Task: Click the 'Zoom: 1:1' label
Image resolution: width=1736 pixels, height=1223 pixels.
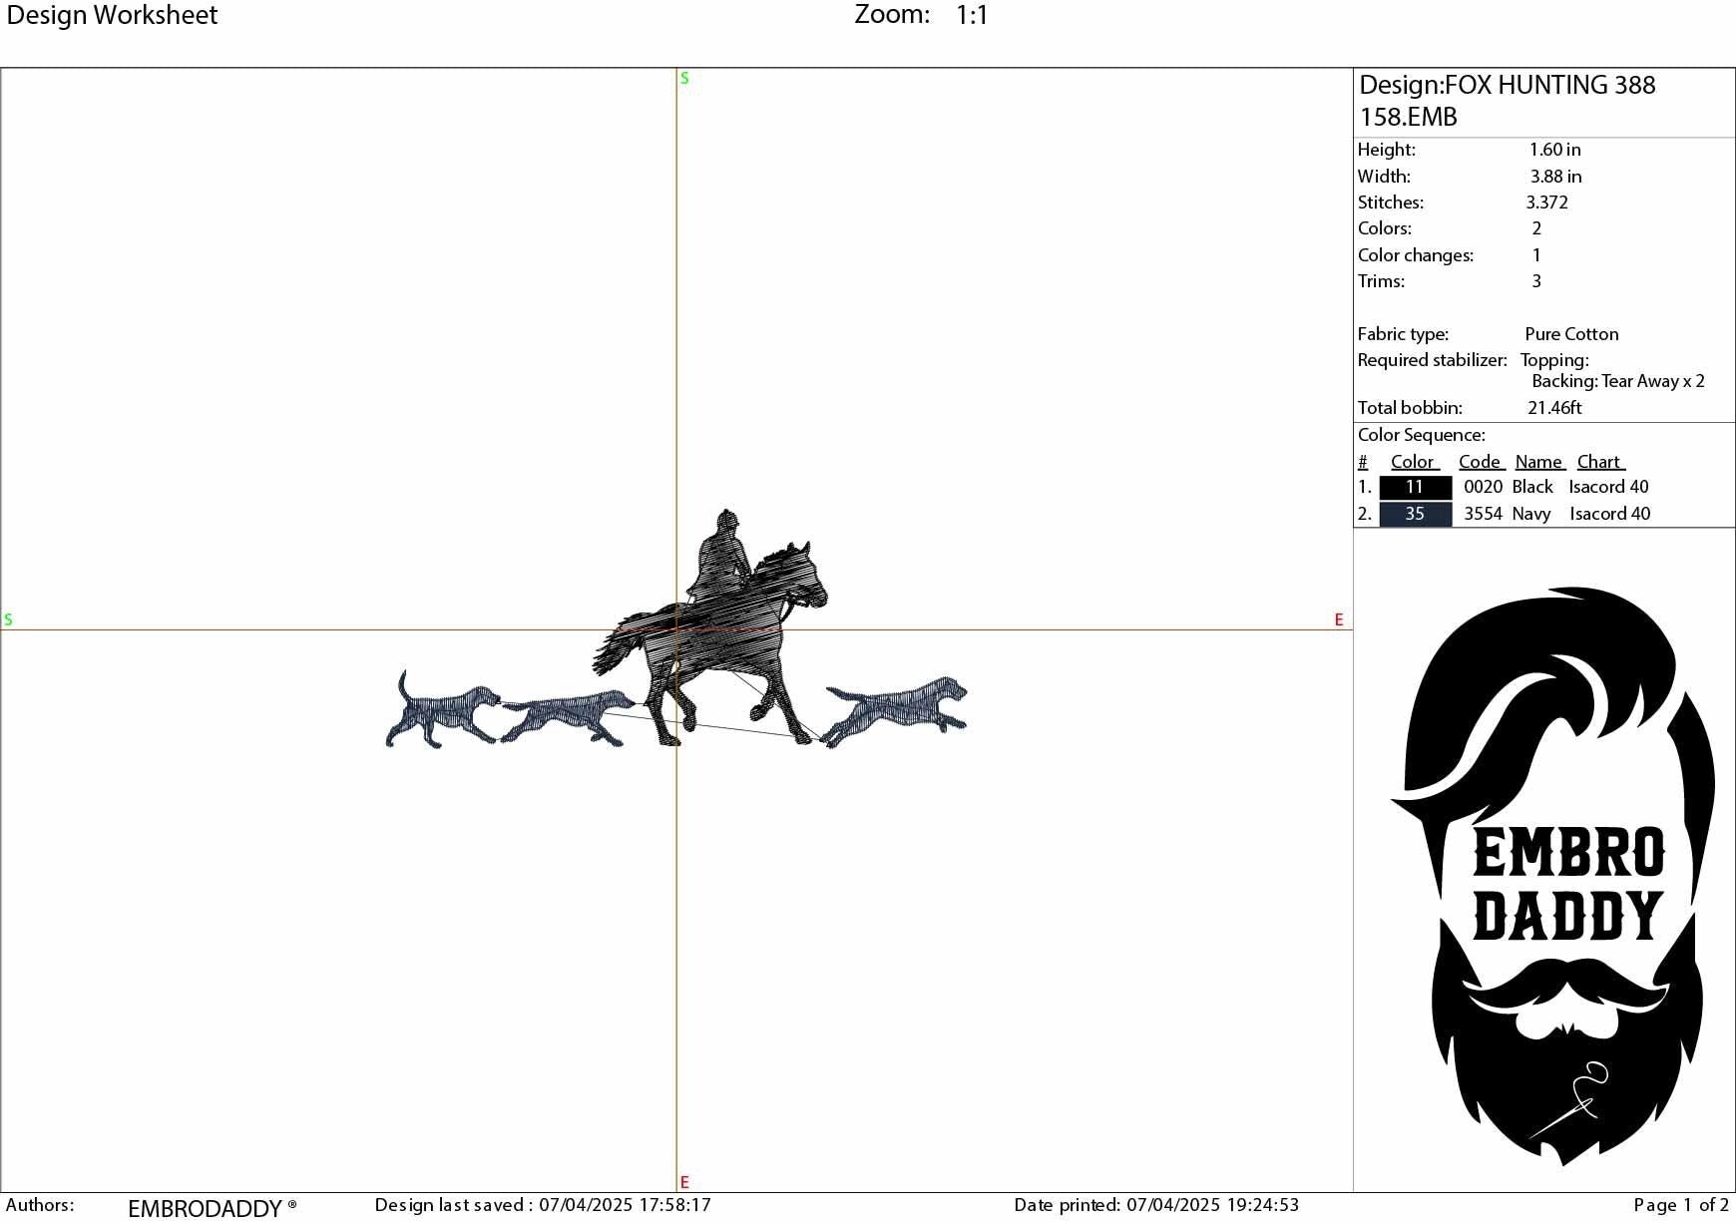Action: [921, 15]
